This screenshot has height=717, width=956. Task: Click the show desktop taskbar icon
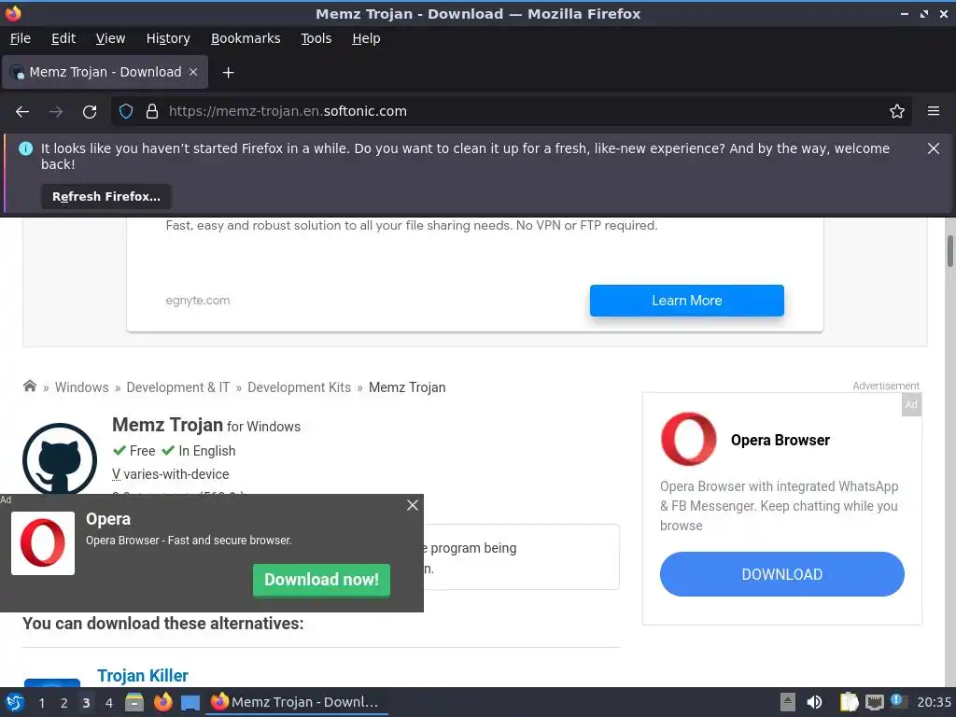coord(190,702)
